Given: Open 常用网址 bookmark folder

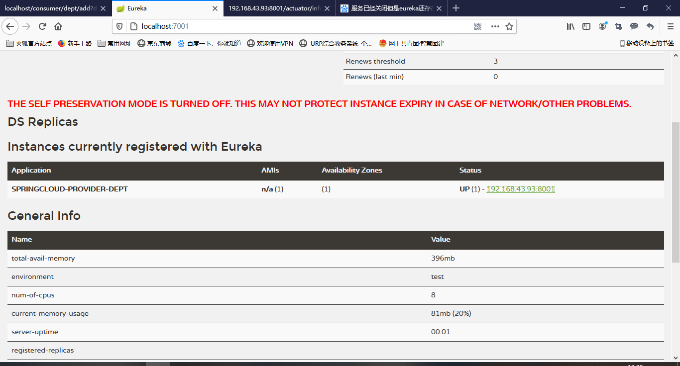Looking at the screenshot, I should [114, 43].
